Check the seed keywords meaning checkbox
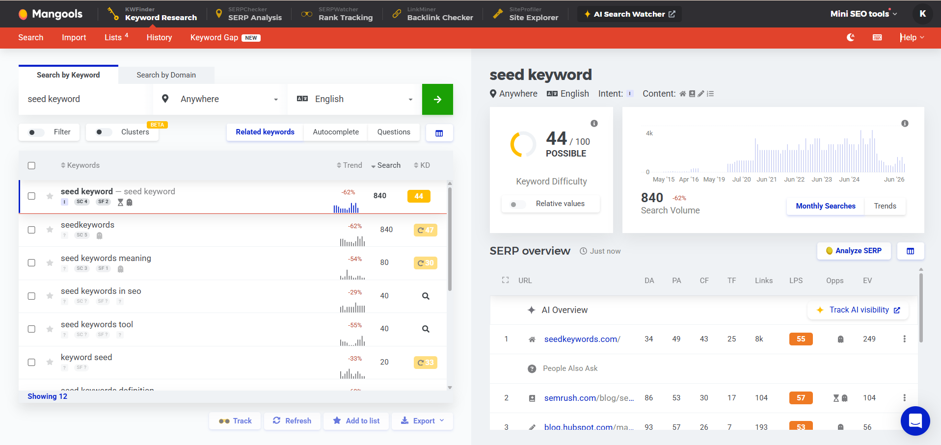941x445 pixels. [31, 263]
